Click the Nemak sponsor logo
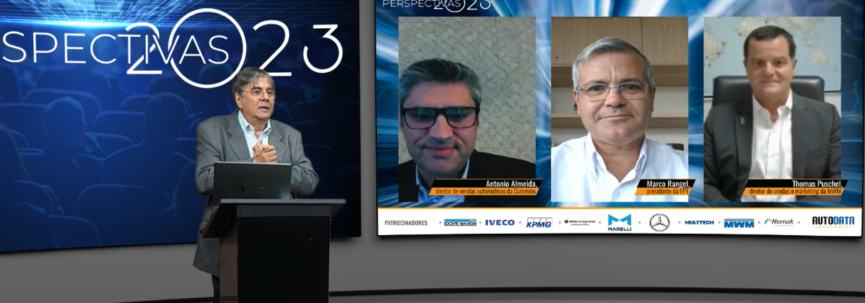865x303 pixels. 779,222
